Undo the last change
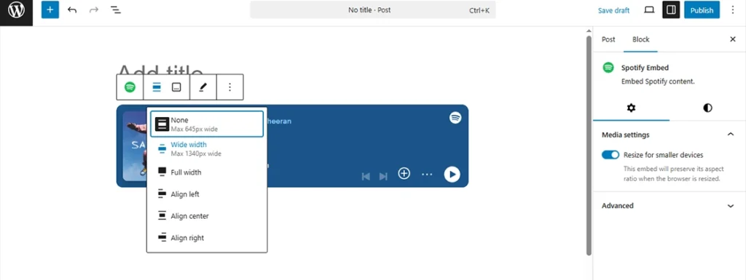Screen dimensions: 746x280 [x=72, y=10]
